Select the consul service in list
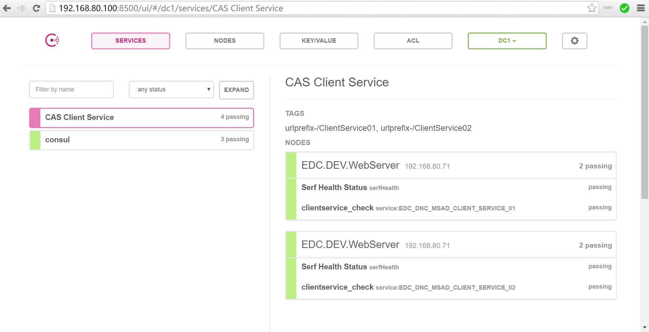This screenshot has width=649, height=332. (141, 140)
